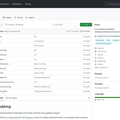The width and height of the screenshot is (120, 120).
Task: Open the 'Ready for being Public' latest commit message
Action: (12, 31)
